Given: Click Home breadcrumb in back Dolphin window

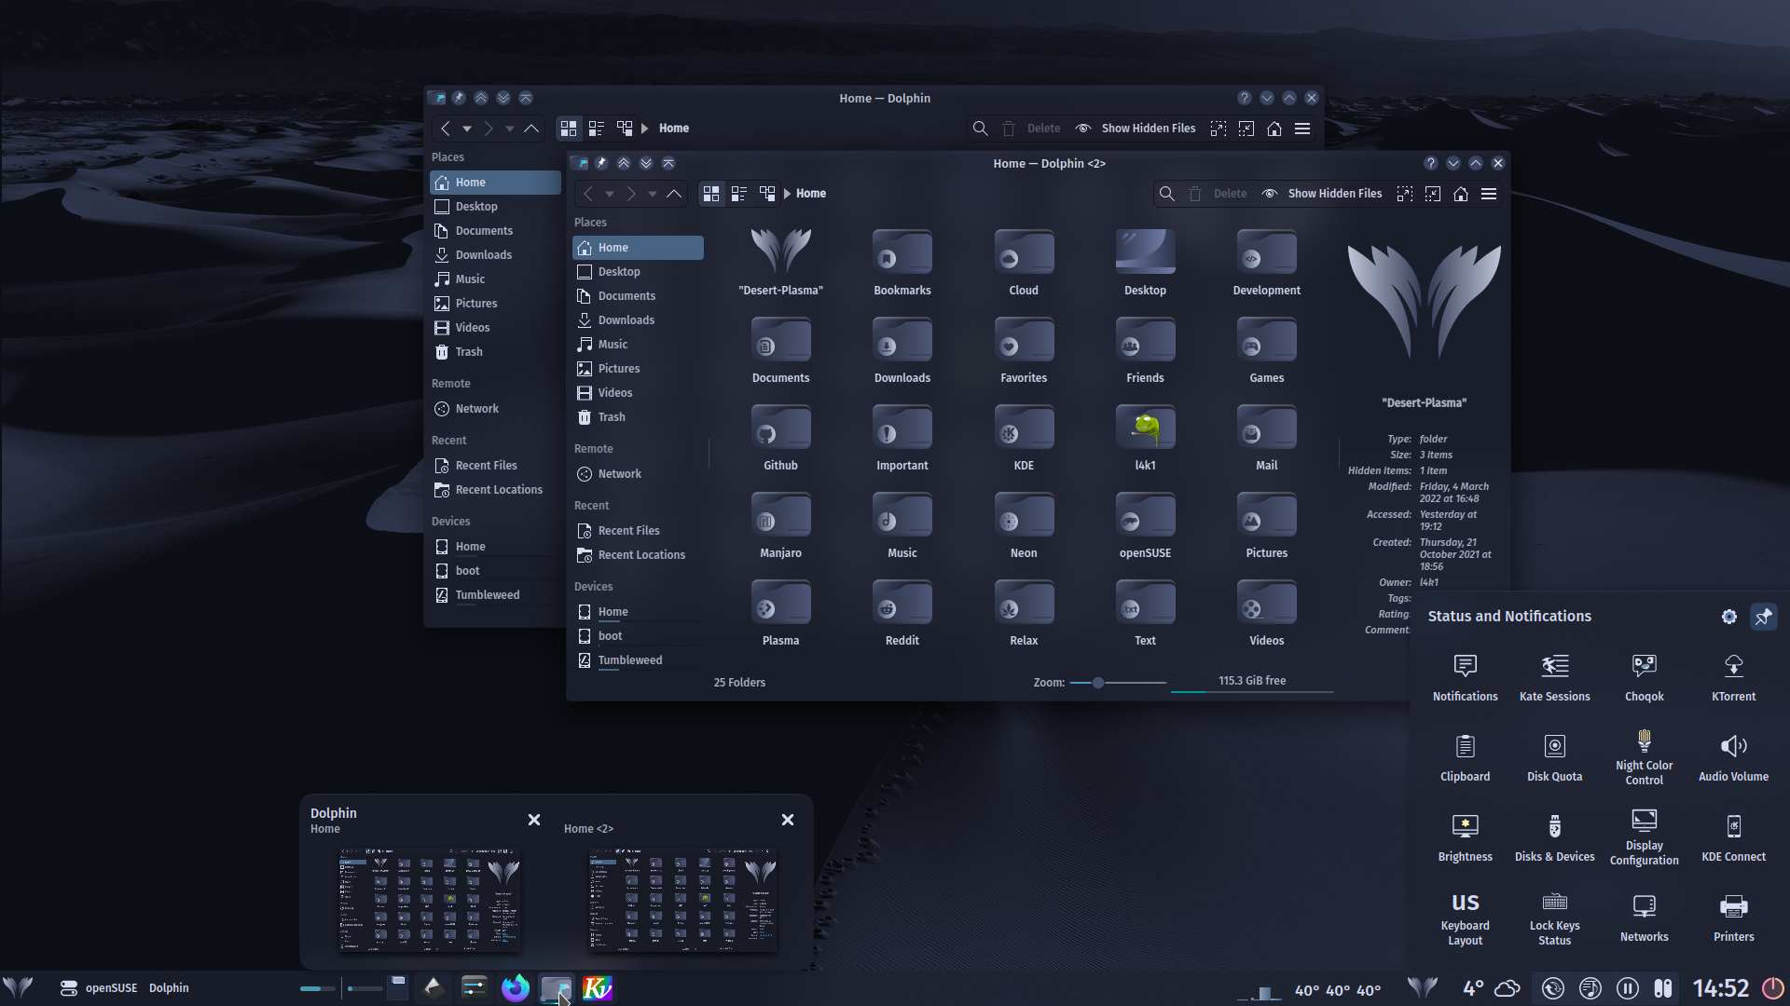Looking at the screenshot, I should pos(674,129).
